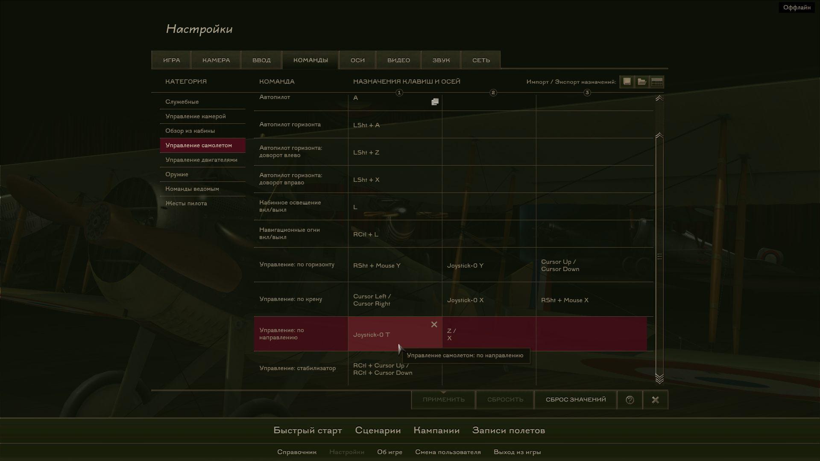Screen dimensions: 820x461
Task: Switch to the КАМЕРА tab
Action: pos(216,60)
